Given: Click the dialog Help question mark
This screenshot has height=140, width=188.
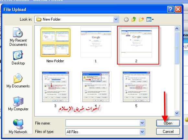Looking at the screenshot, I should pos(170,9).
